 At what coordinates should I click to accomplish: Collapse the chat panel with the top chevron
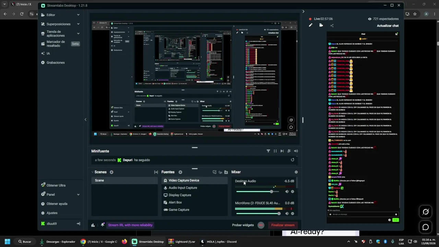pos(303,11)
